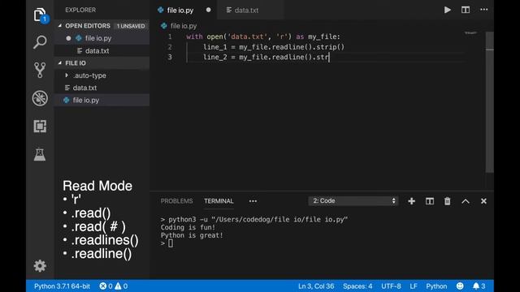Click the editor vertical scrollbar
The width and height of the screenshot is (520, 292).
(489, 102)
